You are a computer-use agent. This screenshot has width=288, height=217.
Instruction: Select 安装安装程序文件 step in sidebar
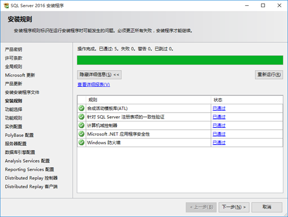22,92
